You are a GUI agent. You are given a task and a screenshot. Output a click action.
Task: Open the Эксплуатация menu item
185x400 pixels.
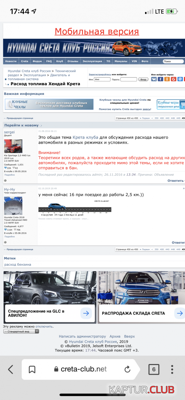pyautogui.click(x=93, y=61)
